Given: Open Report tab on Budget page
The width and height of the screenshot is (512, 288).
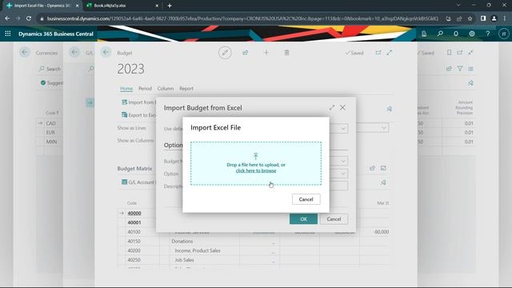Looking at the screenshot, I should [x=186, y=89].
